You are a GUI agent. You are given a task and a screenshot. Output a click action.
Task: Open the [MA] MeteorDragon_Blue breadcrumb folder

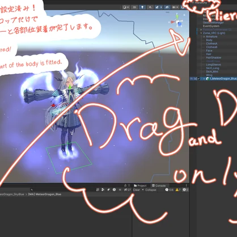(45, 194)
